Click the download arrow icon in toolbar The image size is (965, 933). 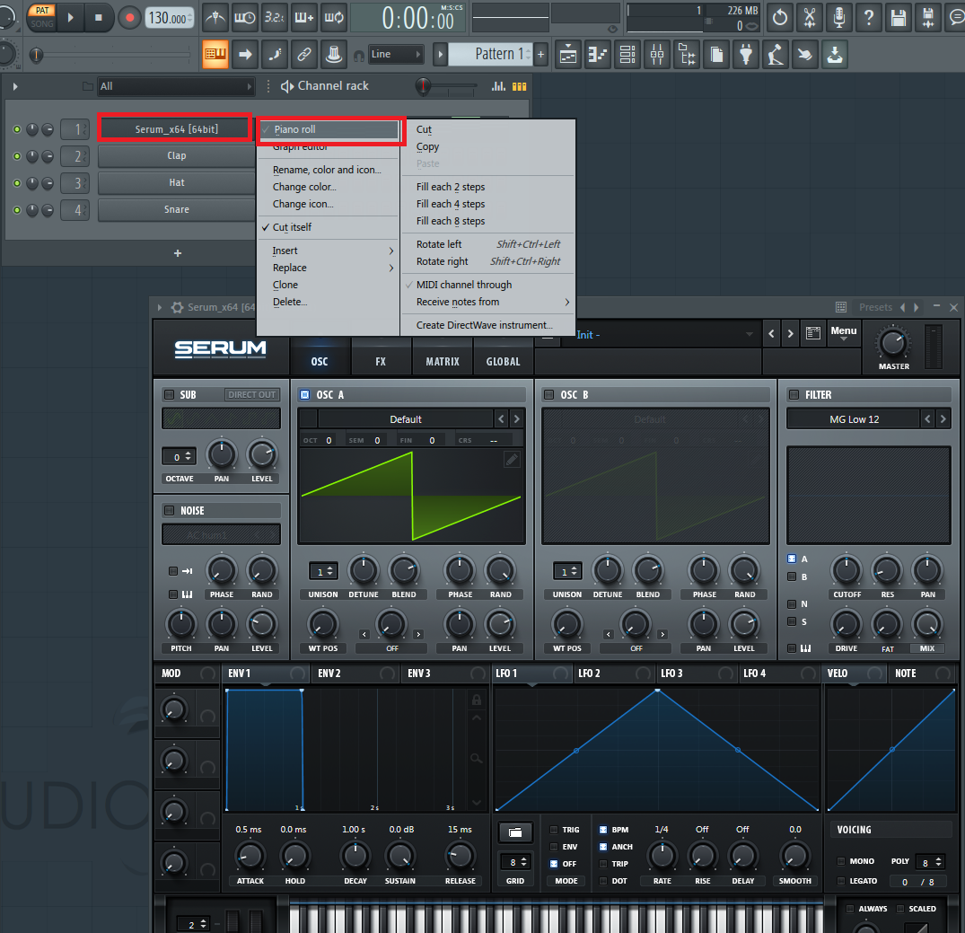(835, 54)
